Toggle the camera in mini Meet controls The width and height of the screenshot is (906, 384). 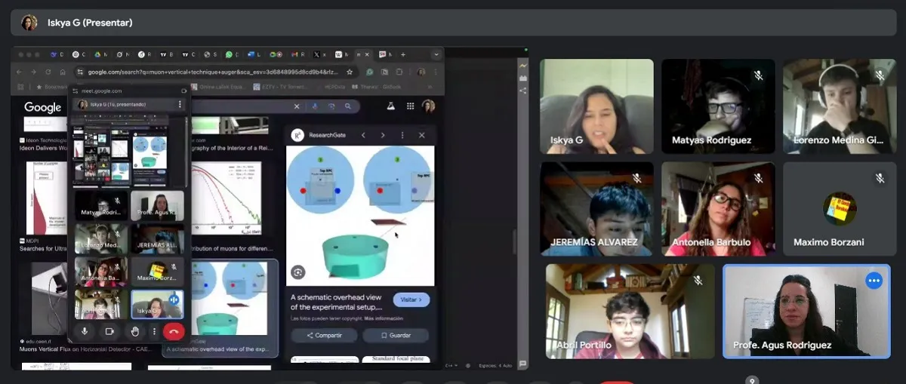(109, 331)
